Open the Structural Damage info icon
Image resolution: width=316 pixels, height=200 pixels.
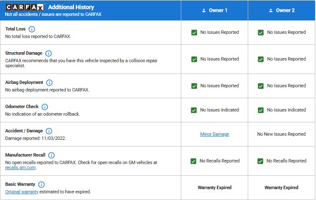coord(49,53)
